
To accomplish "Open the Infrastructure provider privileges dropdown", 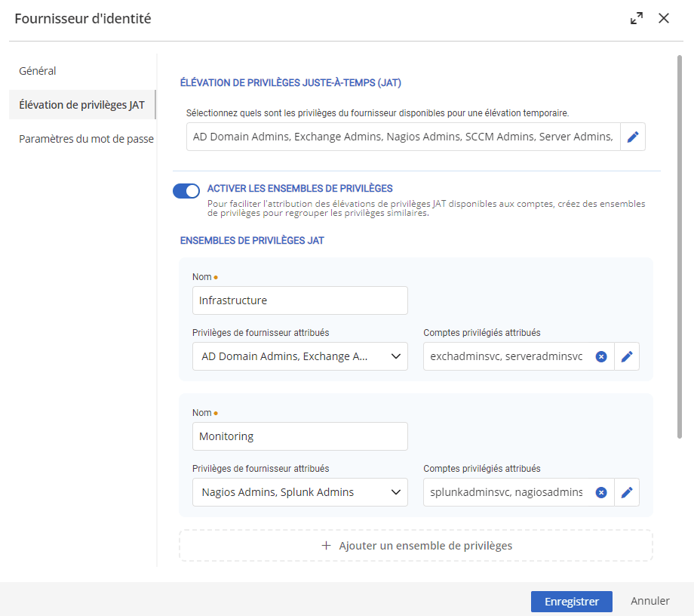I will (299, 356).
